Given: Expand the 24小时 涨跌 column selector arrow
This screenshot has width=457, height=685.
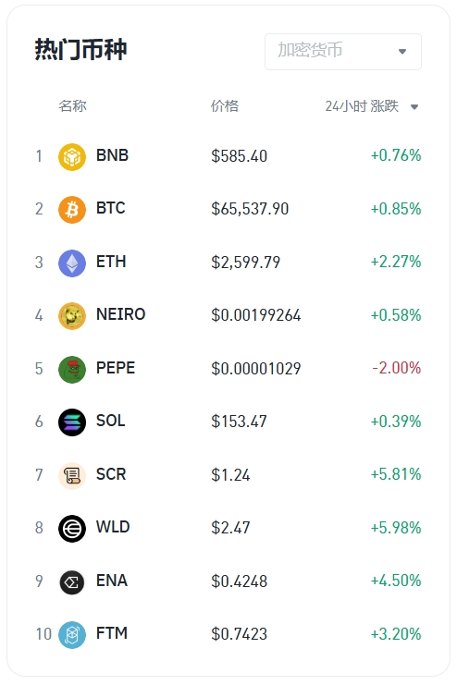Looking at the screenshot, I should [x=414, y=106].
